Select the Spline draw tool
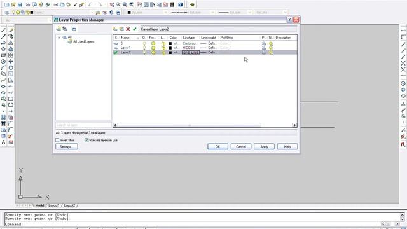This screenshot has height=229, width=407. (3, 80)
